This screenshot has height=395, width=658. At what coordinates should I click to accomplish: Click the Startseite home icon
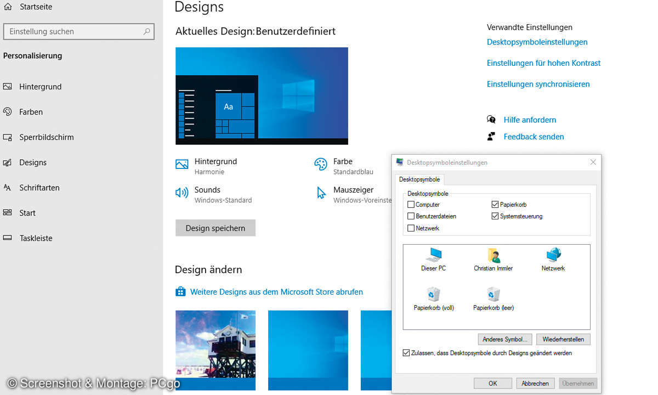pyautogui.click(x=8, y=7)
